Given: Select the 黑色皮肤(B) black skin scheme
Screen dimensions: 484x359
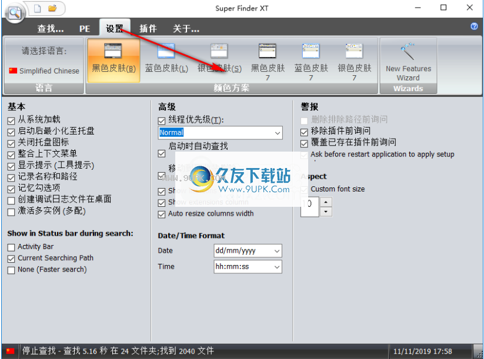Looking at the screenshot, I should point(114,61).
